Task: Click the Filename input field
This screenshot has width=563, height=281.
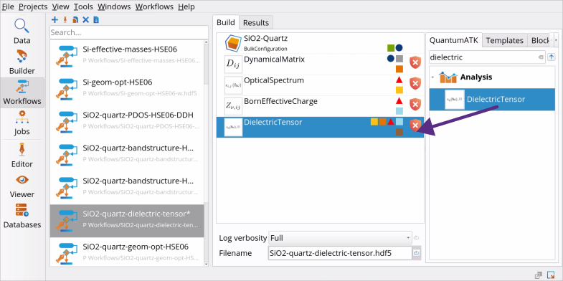Action: tap(340, 253)
